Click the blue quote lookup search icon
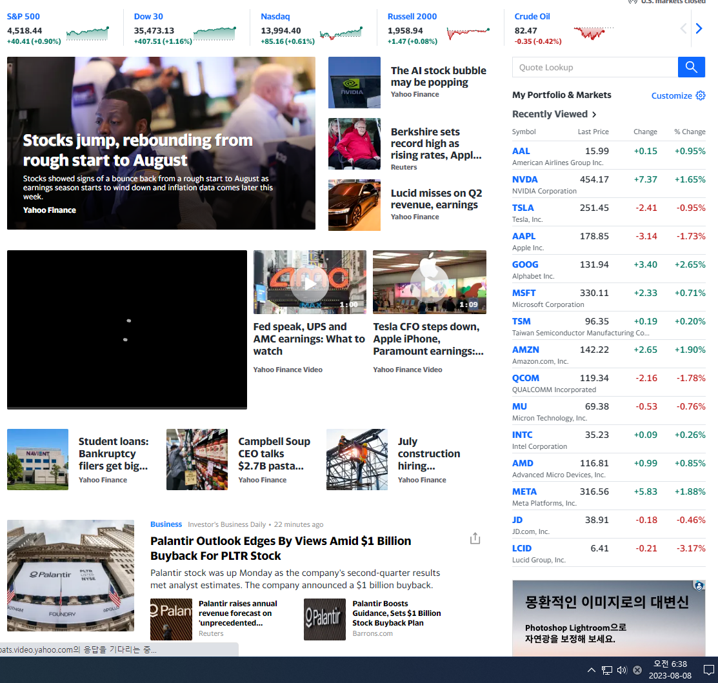Image resolution: width=718 pixels, height=683 pixels. [x=691, y=67]
